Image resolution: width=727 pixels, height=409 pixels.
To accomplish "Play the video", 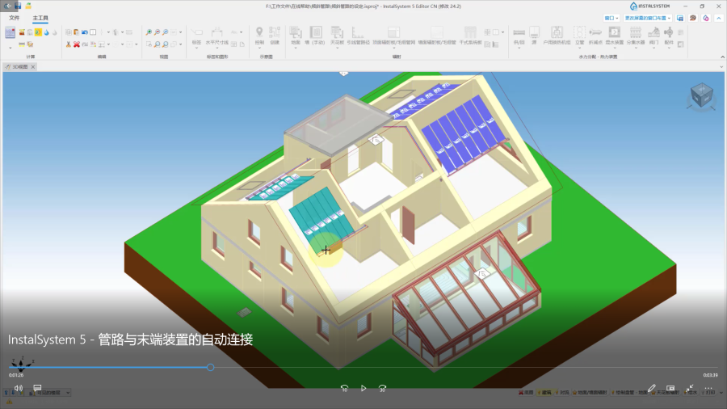I will (x=363, y=388).
